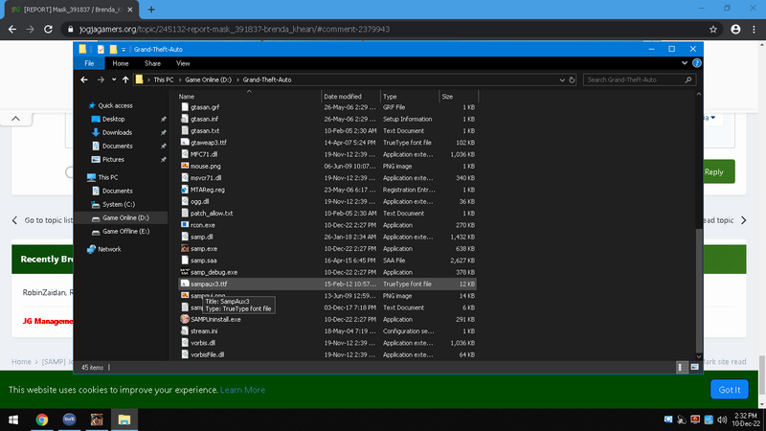Go forward in File Explorer

[101, 79]
